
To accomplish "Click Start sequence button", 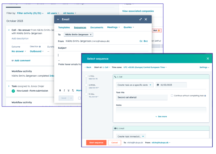I will [96, 143].
